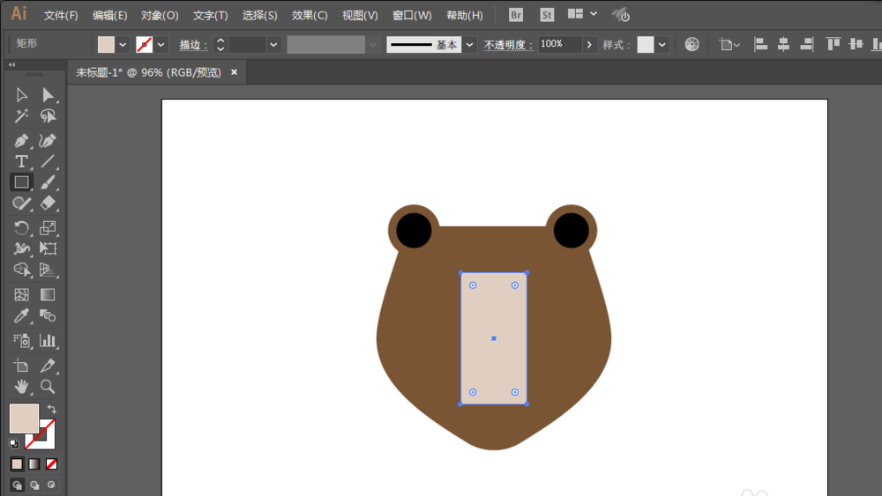Select the Pen tool

click(21, 140)
